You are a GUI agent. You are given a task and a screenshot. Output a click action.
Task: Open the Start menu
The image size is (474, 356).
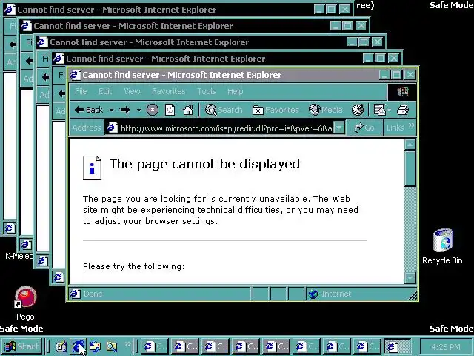(21, 346)
